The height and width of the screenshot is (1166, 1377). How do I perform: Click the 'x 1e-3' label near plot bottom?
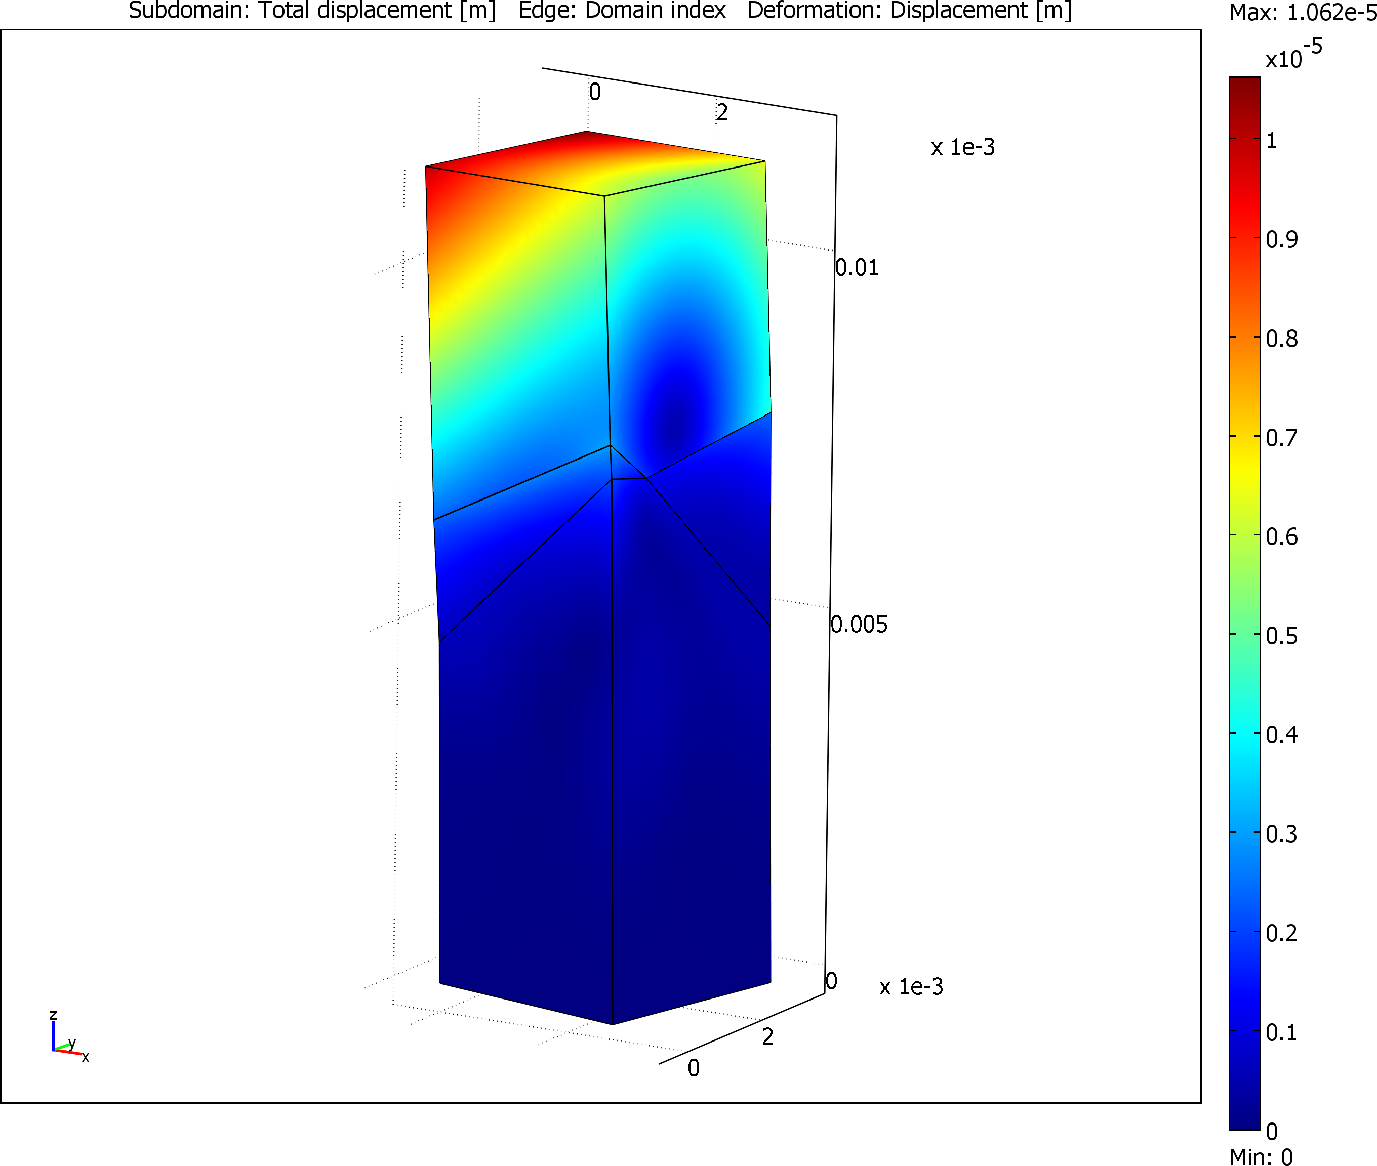pos(911,986)
